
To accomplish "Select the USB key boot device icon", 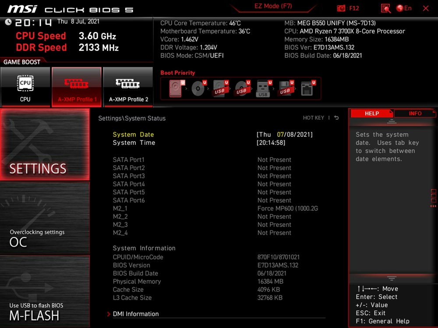I will [x=264, y=89].
